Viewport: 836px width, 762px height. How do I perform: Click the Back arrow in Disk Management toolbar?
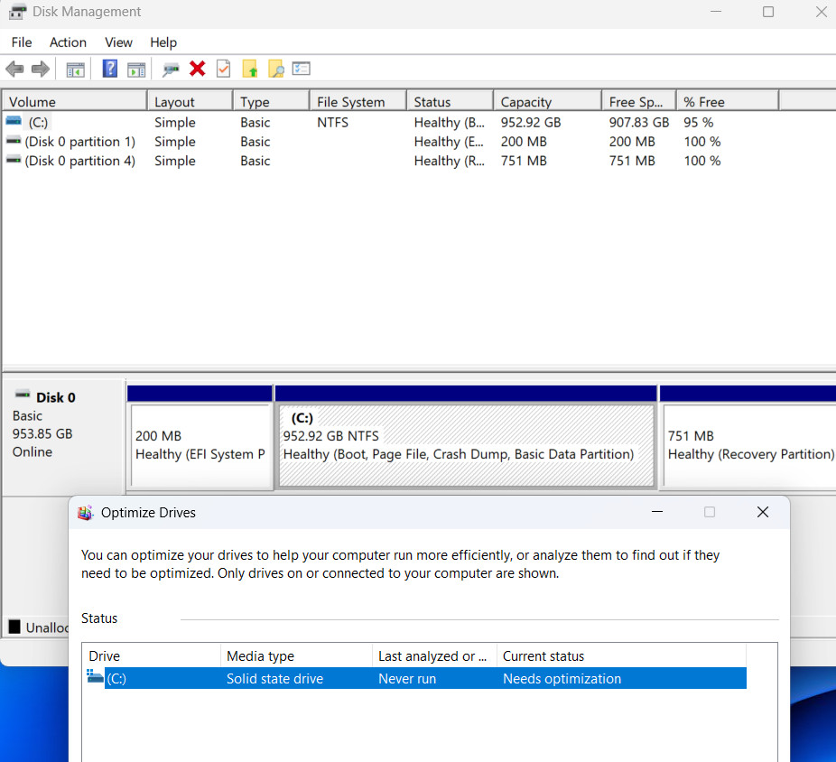14,69
